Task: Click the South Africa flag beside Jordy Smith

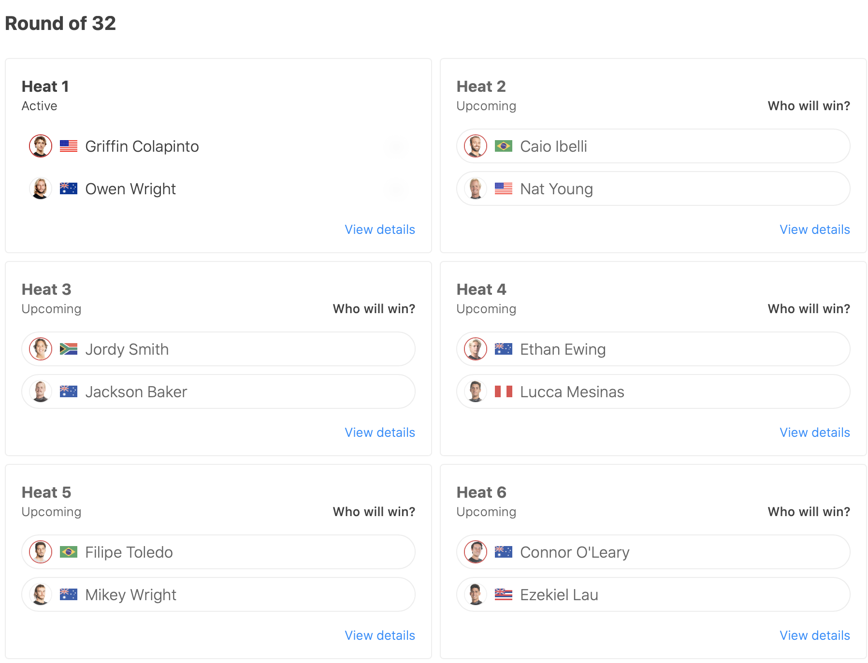Action: coord(68,349)
